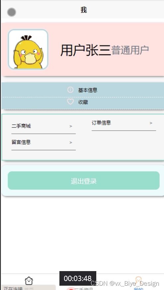This screenshot has width=164, height=290.
Task: Go to home via house icon tab
Action: (29, 281)
